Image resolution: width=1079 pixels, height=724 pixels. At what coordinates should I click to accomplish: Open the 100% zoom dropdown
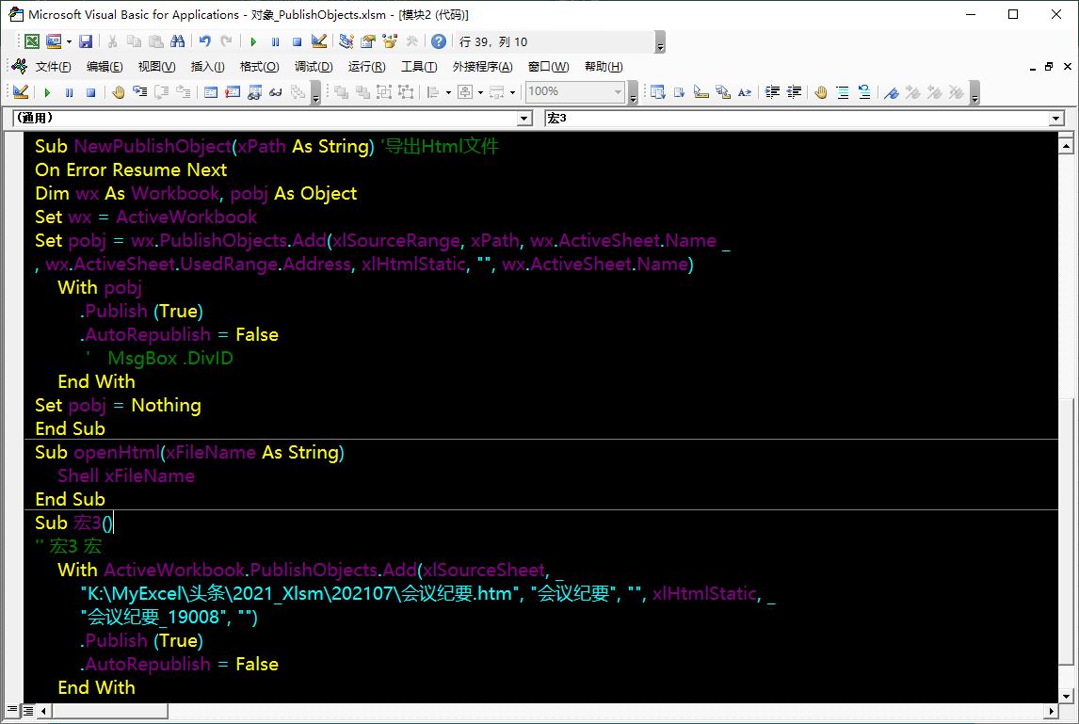[x=619, y=91]
